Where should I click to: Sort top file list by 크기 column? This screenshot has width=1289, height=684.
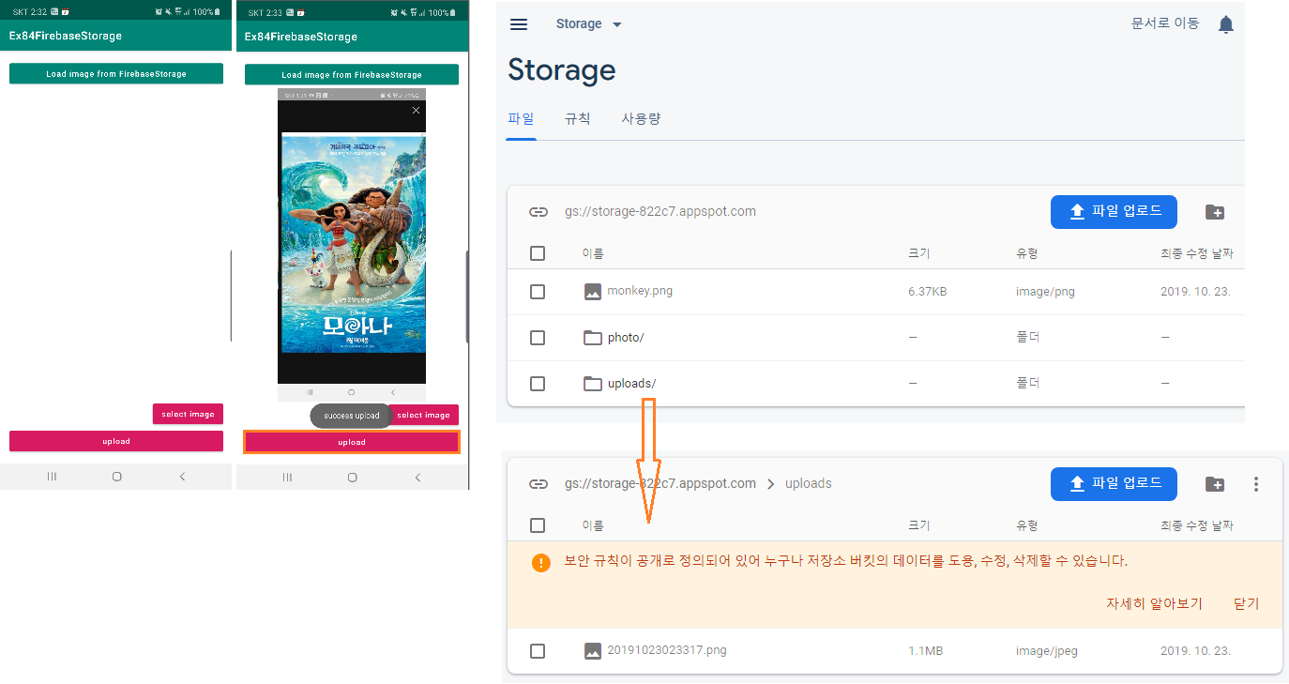pyautogui.click(x=919, y=253)
